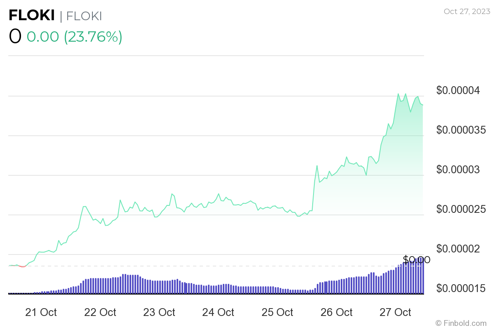Click the 25 Oct axis label

pyautogui.click(x=277, y=312)
